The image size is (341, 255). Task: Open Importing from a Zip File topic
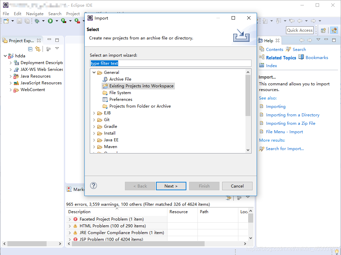[x=291, y=123]
